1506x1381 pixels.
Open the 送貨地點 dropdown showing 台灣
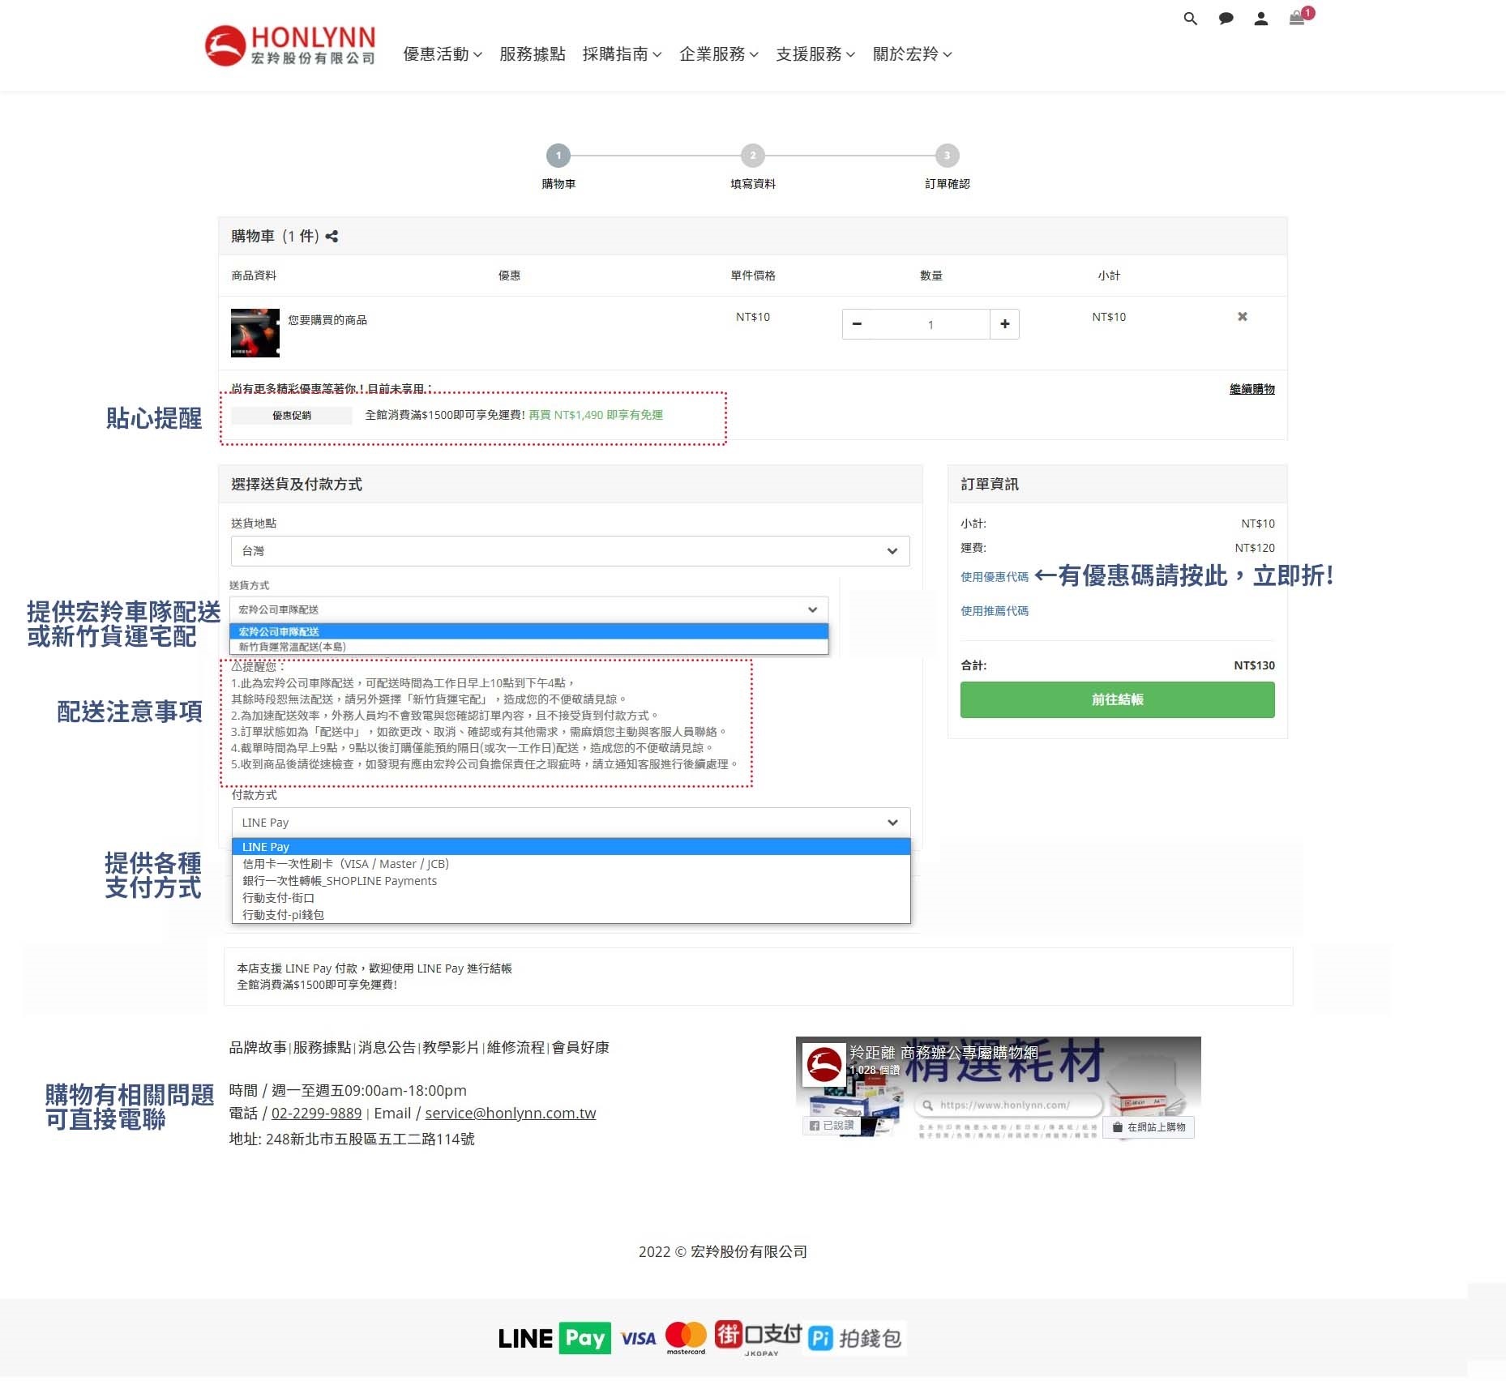[x=570, y=551]
